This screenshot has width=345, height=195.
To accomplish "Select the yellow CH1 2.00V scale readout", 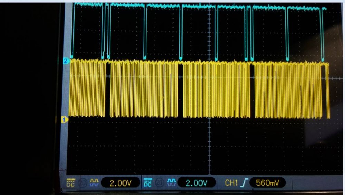I will point(120,183).
